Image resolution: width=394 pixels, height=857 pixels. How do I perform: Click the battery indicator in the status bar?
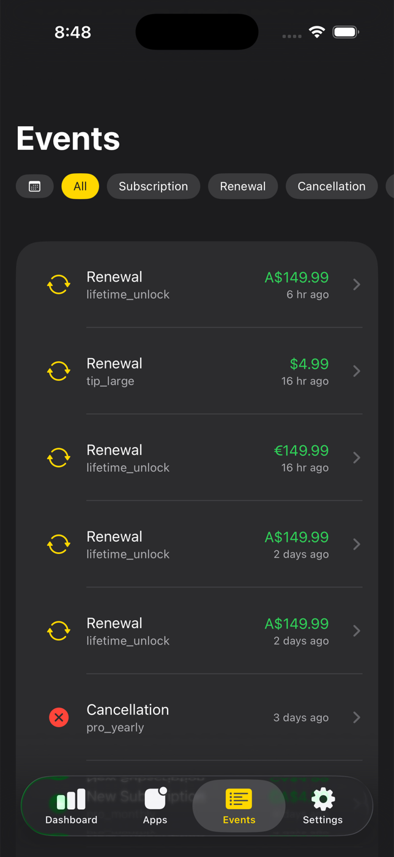345,32
